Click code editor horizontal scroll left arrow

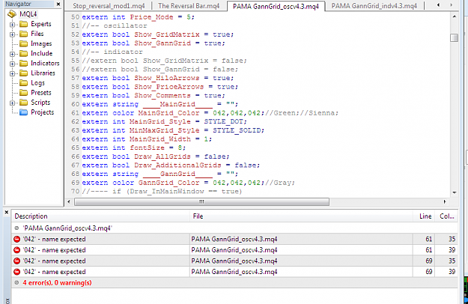69,201
